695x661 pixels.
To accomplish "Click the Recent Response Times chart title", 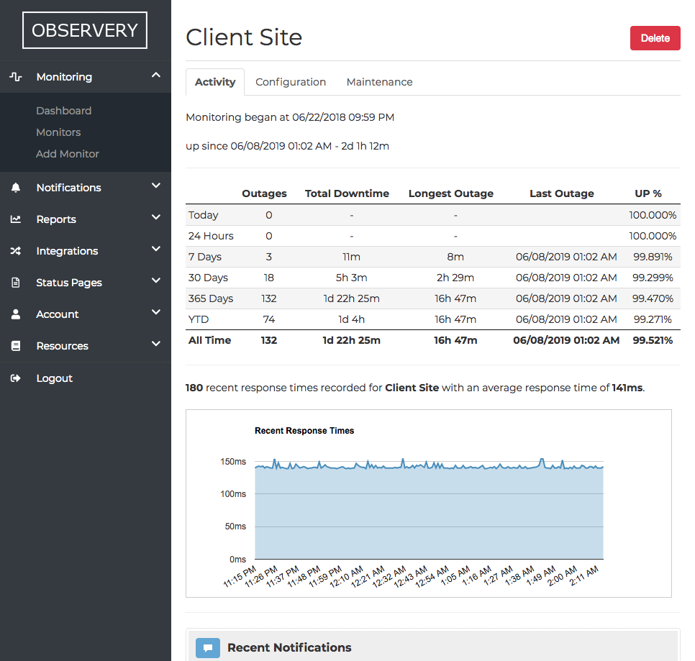I will tap(304, 431).
